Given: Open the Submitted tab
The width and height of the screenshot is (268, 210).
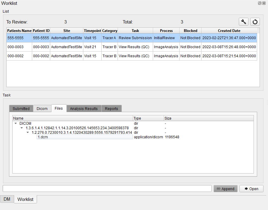Looking at the screenshot, I should (21, 108).
